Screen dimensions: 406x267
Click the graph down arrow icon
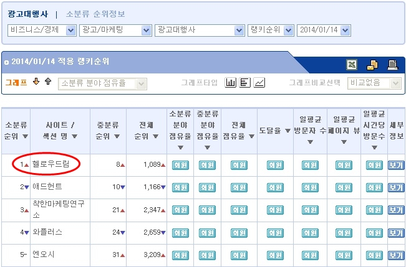point(36,82)
